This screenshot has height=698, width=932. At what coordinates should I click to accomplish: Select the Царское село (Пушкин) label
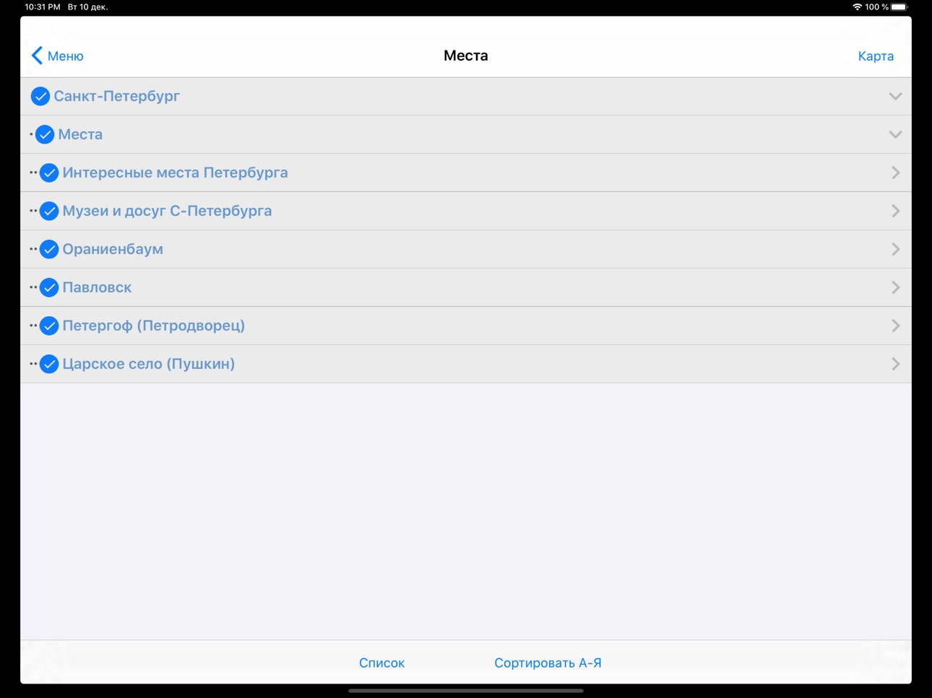(148, 364)
